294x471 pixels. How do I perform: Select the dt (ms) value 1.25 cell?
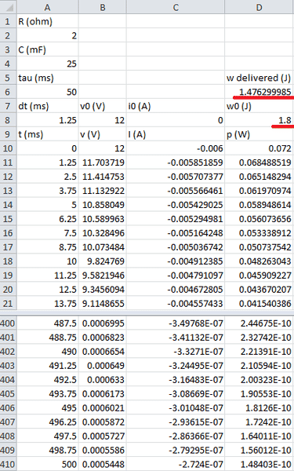click(47, 120)
